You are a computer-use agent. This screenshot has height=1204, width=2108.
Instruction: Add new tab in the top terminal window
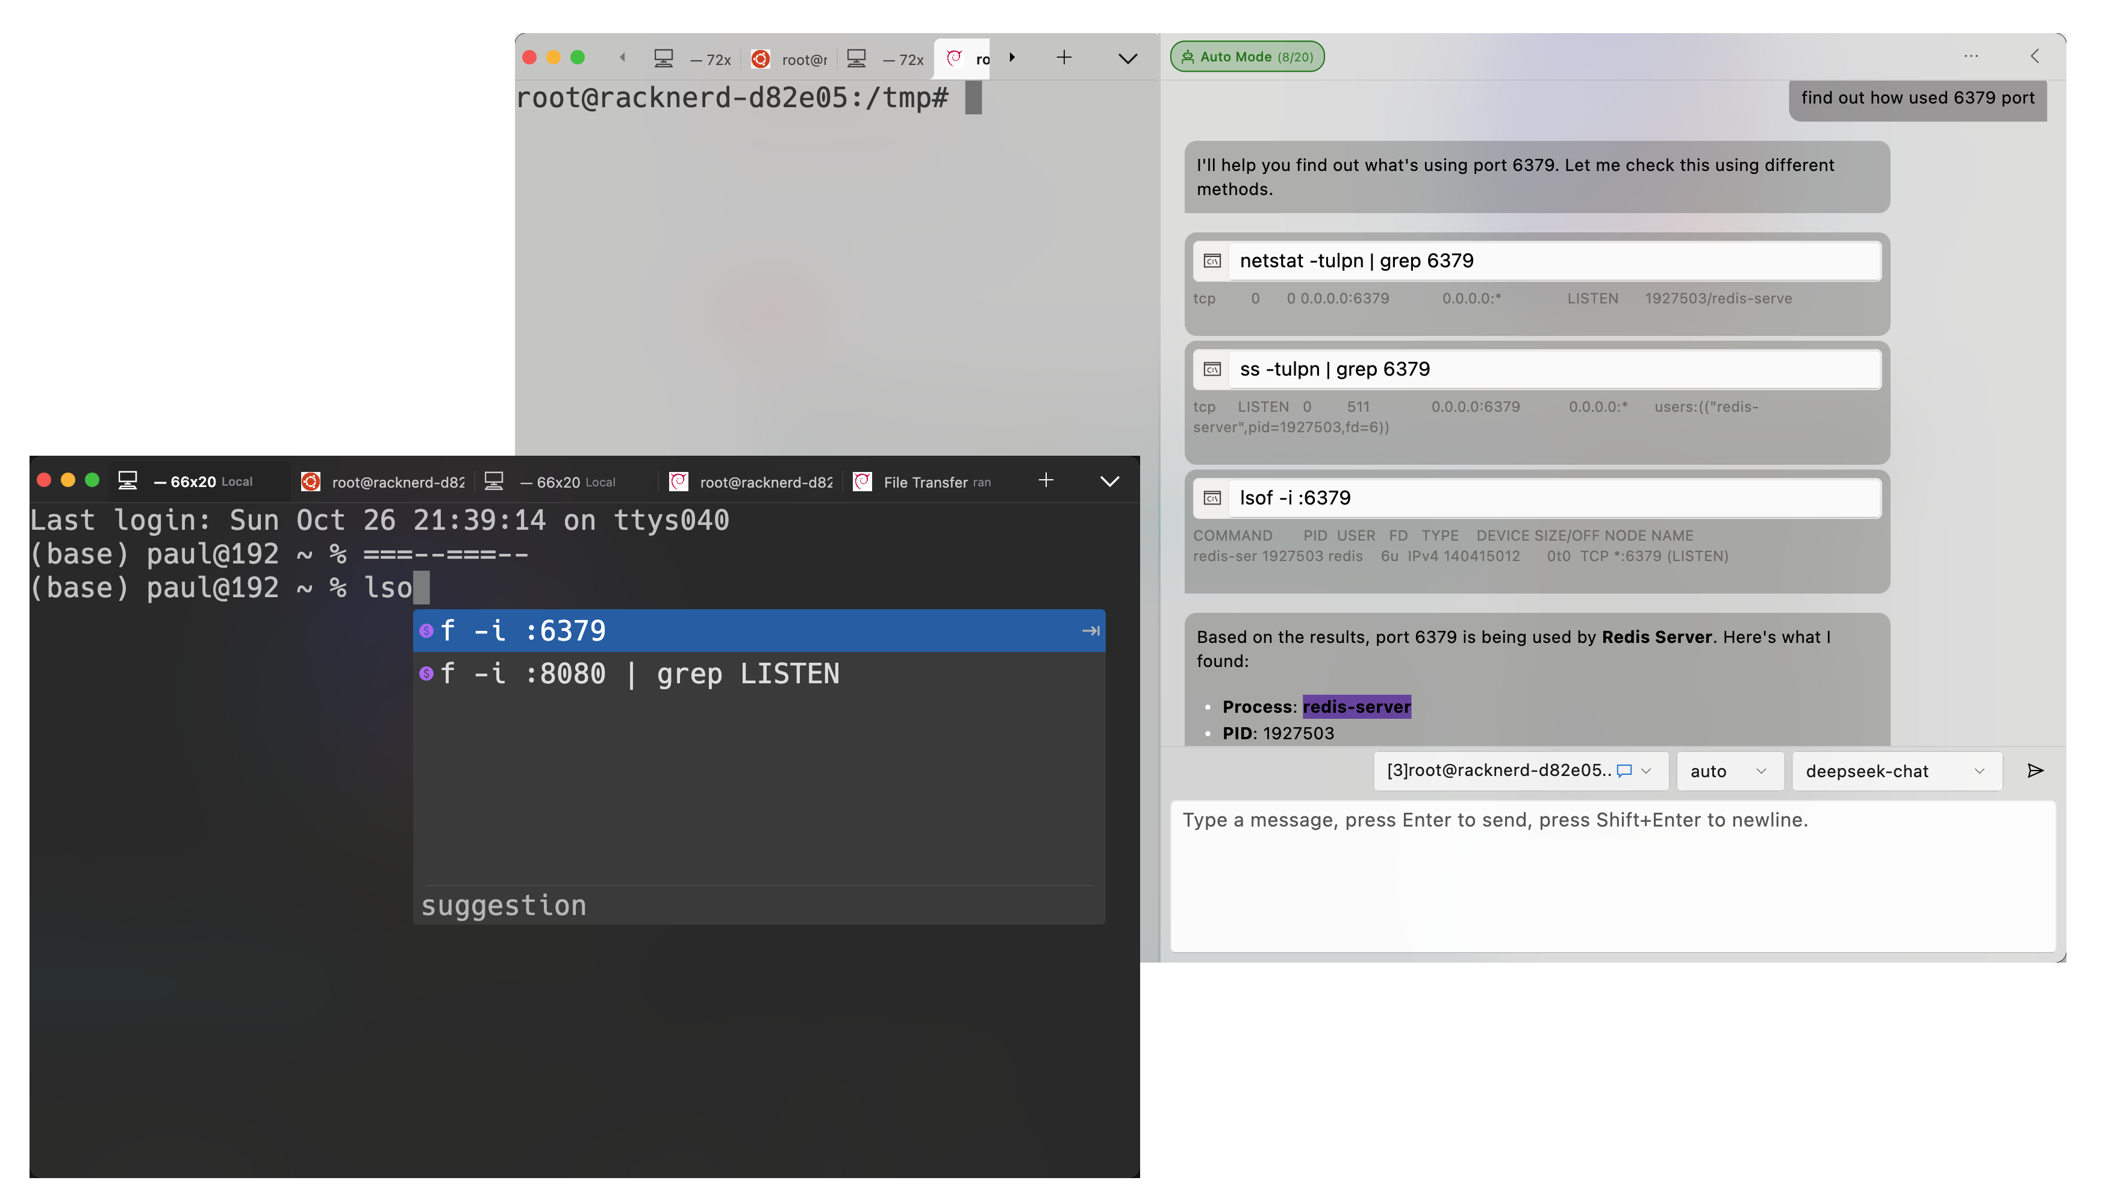(1064, 57)
